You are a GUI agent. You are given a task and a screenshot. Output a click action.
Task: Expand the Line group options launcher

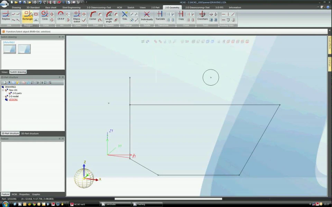coord(19,25)
